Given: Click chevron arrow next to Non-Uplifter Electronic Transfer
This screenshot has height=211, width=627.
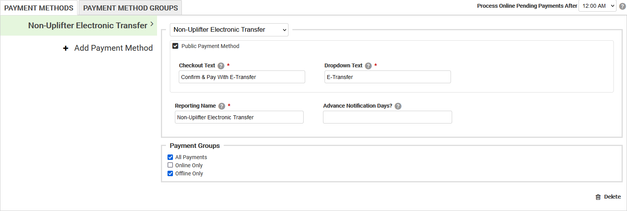Looking at the screenshot, I should coord(152,24).
